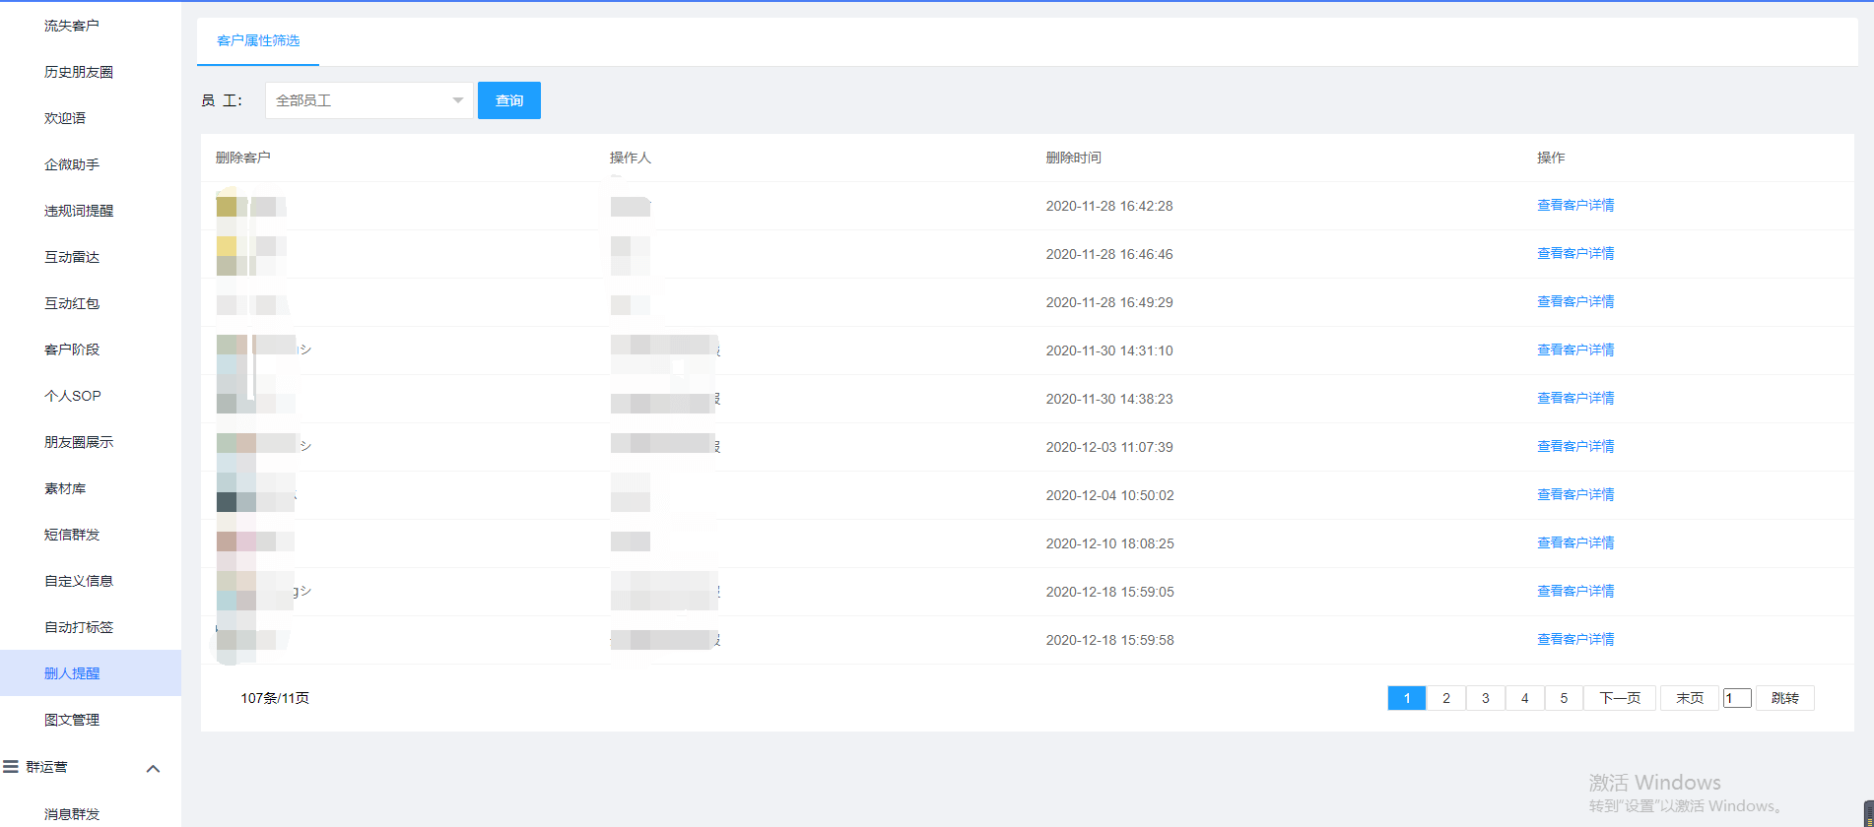
Task: Go to 素材库 in the sidebar
Action: [65, 488]
